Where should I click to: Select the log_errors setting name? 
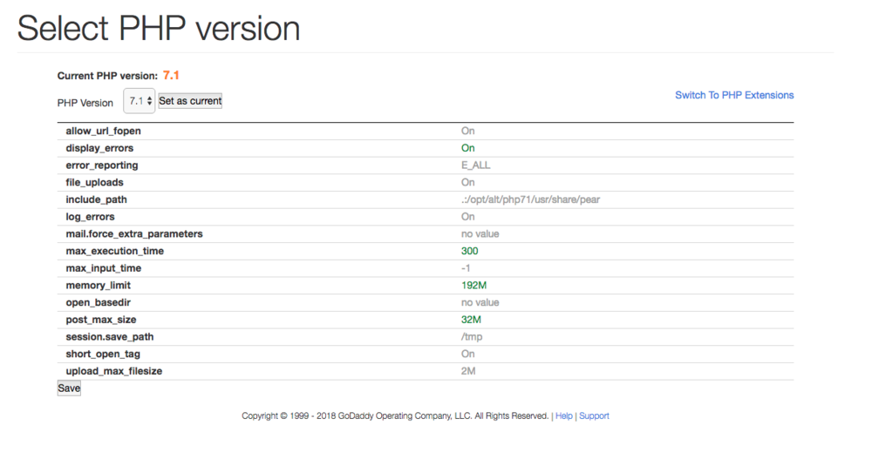pos(90,217)
